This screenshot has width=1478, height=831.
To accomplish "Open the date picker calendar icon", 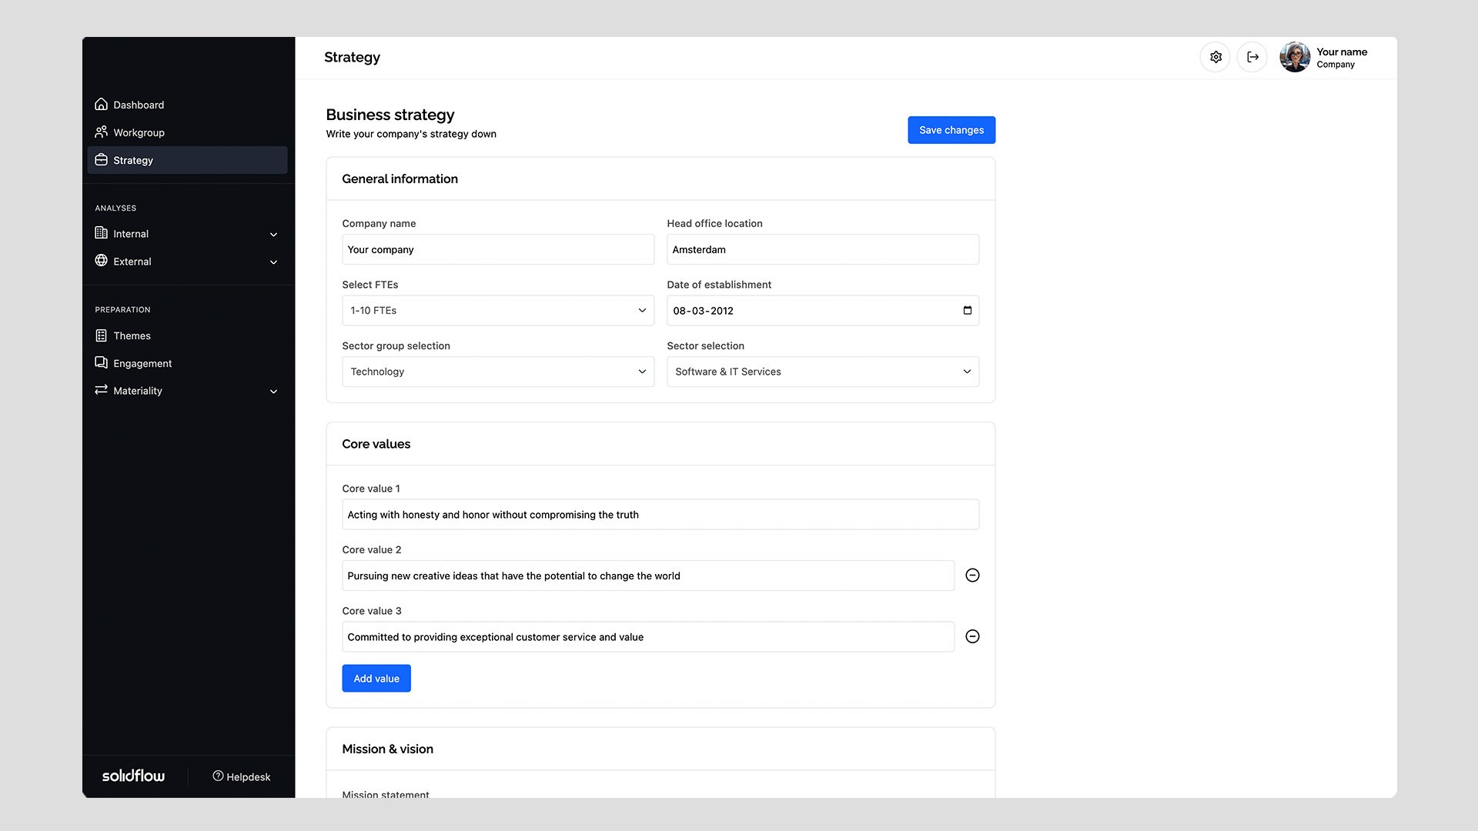I will pyautogui.click(x=967, y=310).
